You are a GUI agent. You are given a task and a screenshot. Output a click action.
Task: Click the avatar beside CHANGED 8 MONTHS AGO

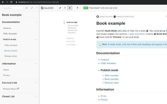pyautogui.click(x=115, y=17)
